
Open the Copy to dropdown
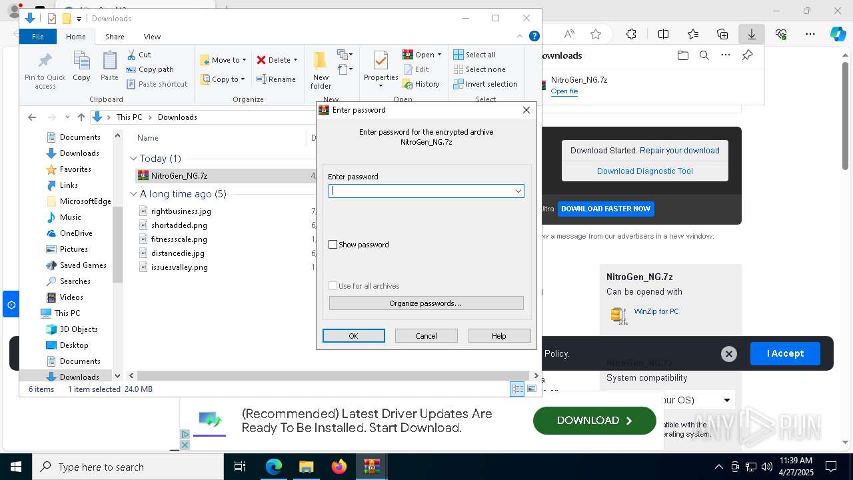pos(223,79)
